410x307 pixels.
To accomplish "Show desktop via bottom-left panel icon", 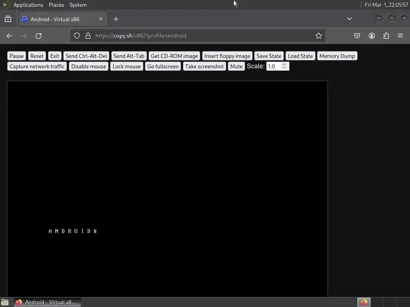I will 5,302.
